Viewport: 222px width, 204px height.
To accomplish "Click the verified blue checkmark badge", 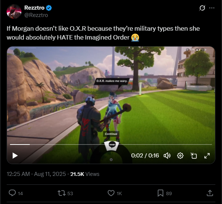I will 49,8.
